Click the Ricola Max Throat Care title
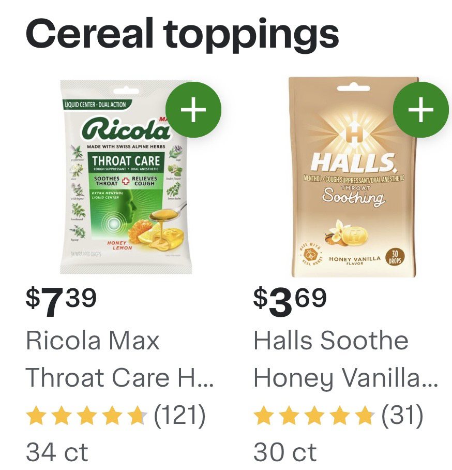 pyautogui.click(x=119, y=359)
